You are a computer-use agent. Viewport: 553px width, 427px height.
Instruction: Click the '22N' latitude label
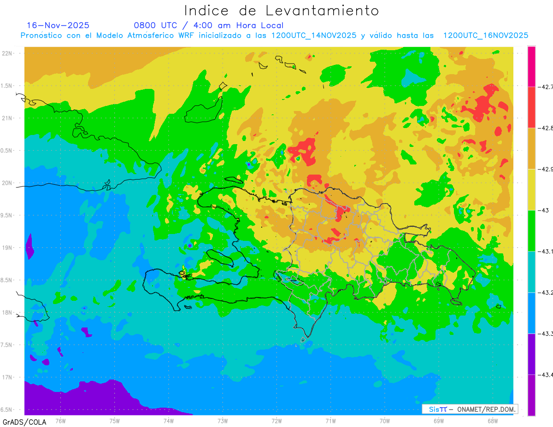click(7, 53)
